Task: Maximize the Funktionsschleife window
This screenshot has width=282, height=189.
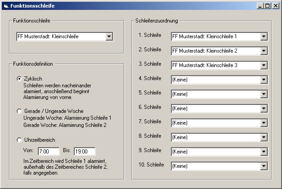Action: (267, 5)
